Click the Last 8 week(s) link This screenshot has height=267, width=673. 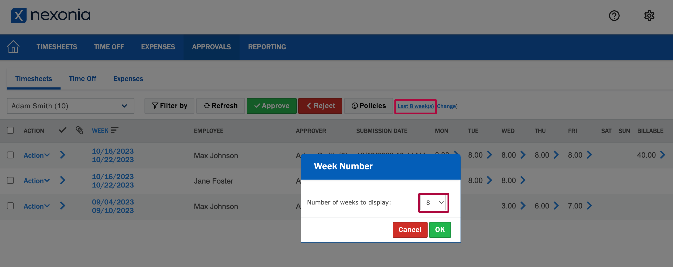[415, 106]
